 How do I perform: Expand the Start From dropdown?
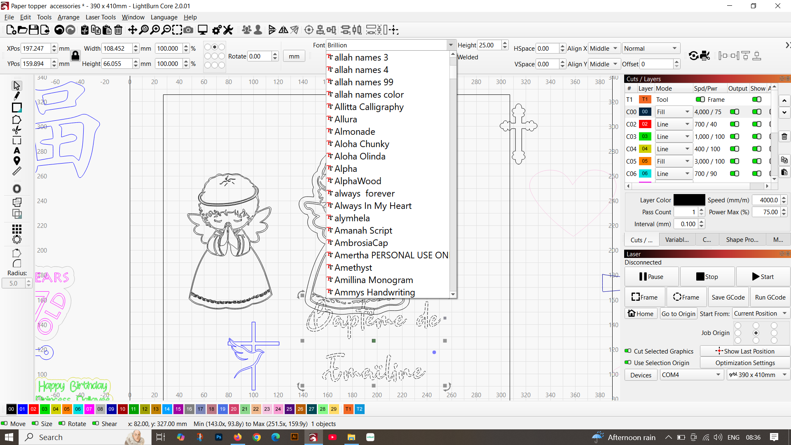coord(761,314)
